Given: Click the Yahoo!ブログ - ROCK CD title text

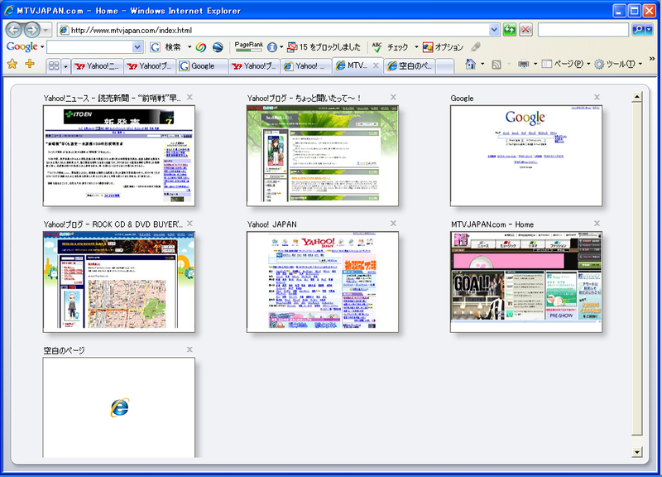Looking at the screenshot, I should 113,224.
